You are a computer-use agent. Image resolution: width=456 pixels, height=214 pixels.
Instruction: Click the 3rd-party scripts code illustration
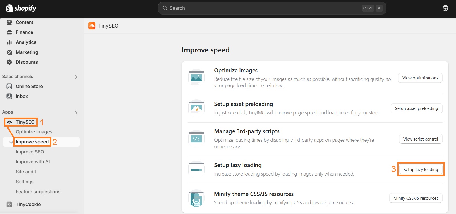pyautogui.click(x=196, y=138)
